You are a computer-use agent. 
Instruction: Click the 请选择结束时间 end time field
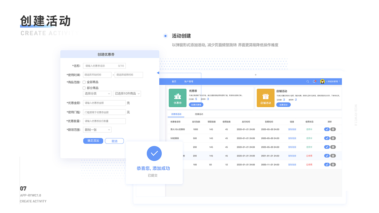(129, 75)
